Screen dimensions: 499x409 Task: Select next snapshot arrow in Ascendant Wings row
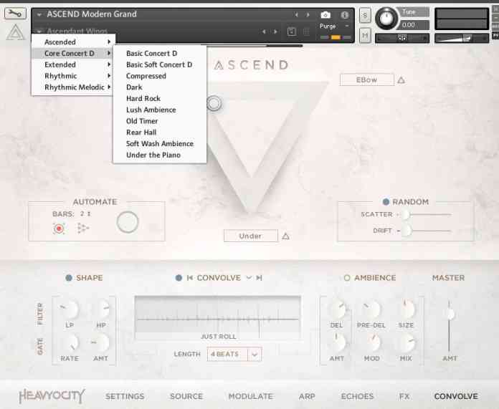tap(275, 32)
